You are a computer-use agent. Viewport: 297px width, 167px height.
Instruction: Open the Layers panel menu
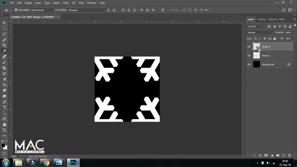pos(294,19)
